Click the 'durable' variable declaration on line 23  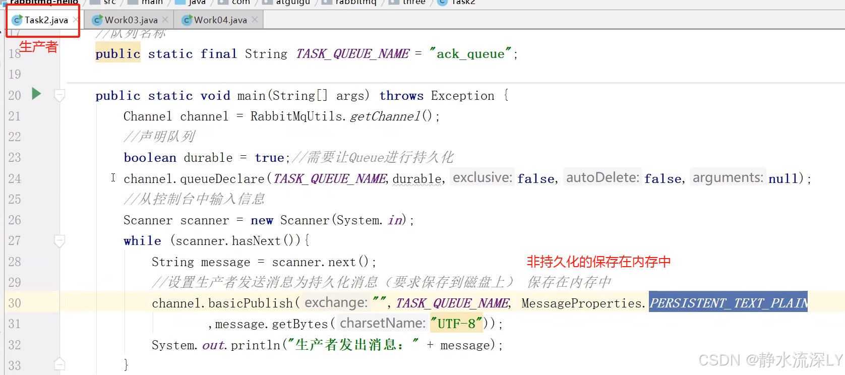pos(208,158)
